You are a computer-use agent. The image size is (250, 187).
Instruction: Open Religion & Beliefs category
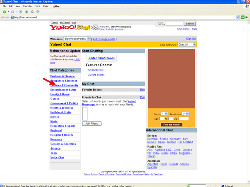pyautogui.click(x=62, y=135)
